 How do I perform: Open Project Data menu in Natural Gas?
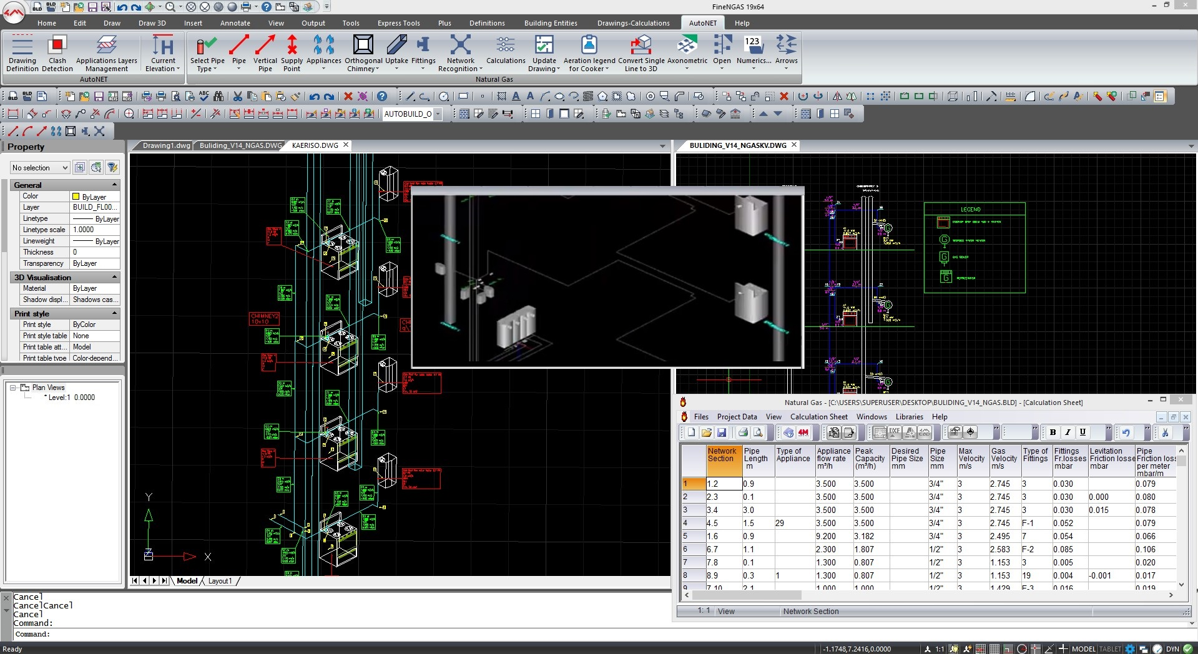point(737,417)
